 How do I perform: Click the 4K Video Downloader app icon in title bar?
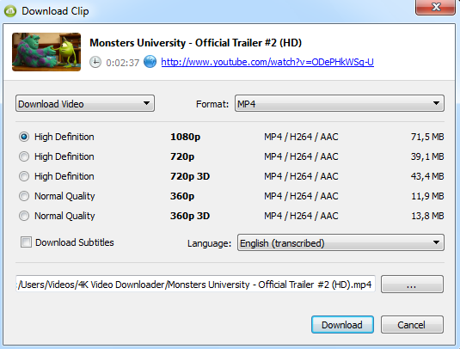(x=10, y=11)
